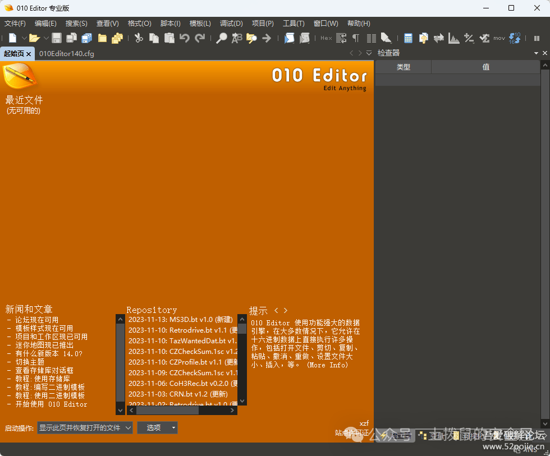Image resolution: width=550 pixels, height=456 pixels.
Task: Expand the Open file dropdown arrow
Action: (x=46, y=38)
